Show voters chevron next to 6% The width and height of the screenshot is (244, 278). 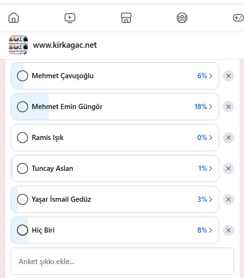211,76
